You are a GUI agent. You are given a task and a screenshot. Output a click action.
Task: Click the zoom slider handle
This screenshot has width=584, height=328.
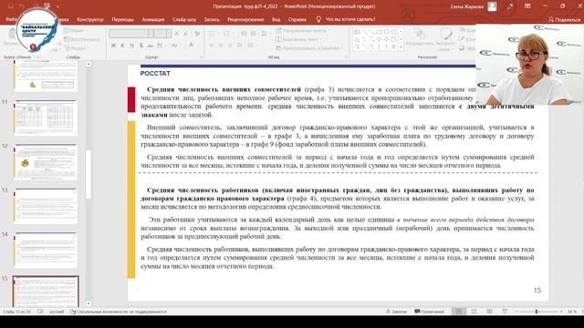pos(537,312)
